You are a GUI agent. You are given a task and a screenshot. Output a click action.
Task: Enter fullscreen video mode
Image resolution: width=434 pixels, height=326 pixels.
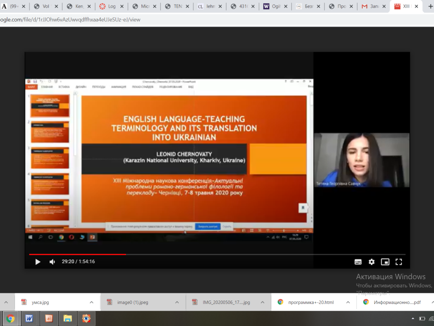click(x=398, y=262)
